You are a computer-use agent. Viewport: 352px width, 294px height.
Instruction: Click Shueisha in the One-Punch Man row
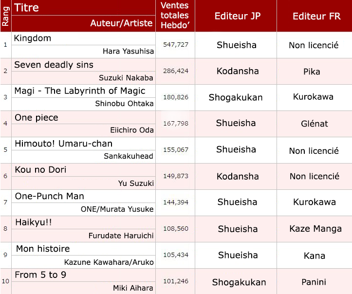237,202
